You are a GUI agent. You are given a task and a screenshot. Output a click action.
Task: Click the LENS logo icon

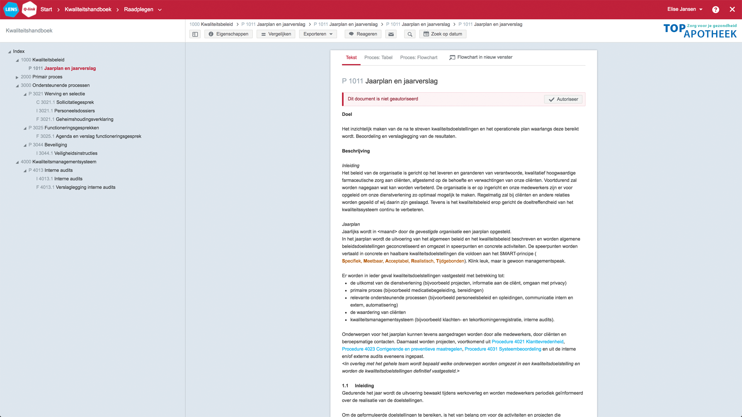pyautogui.click(x=11, y=9)
